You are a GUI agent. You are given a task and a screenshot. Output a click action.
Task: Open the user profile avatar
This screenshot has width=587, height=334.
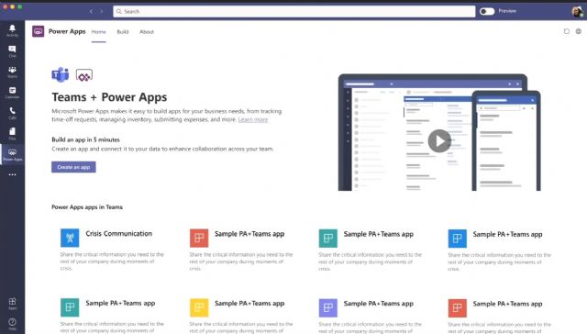click(577, 11)
